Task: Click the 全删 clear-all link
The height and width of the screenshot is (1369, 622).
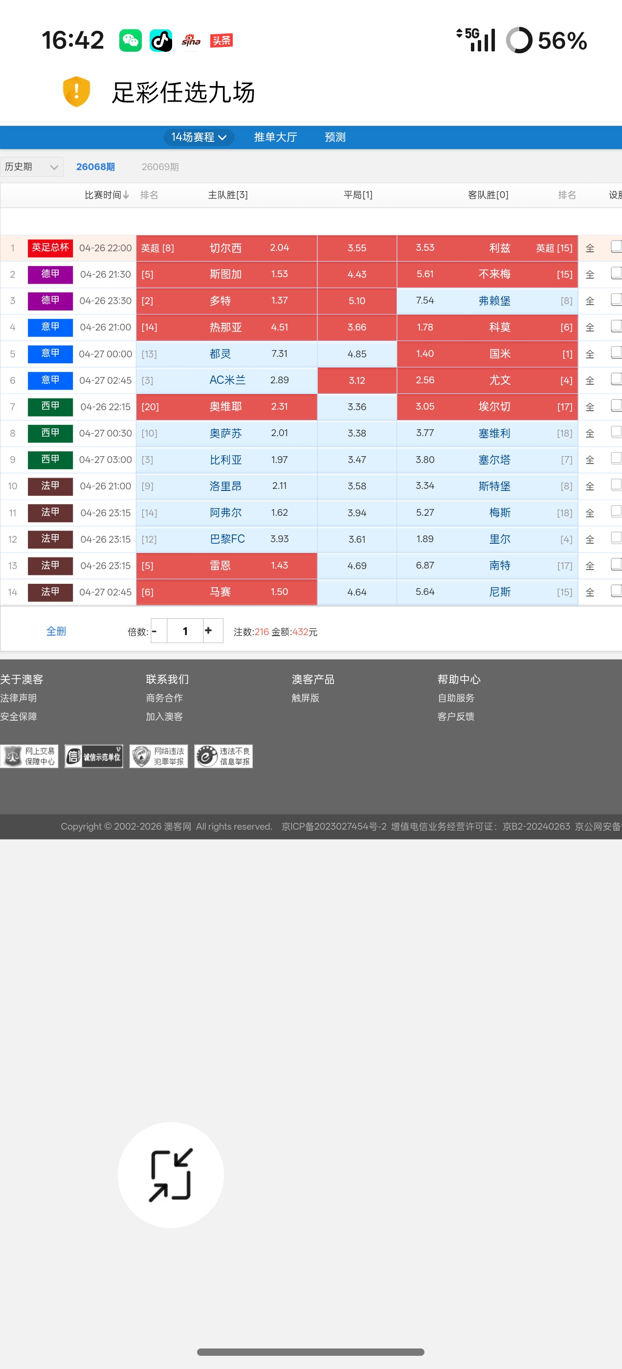Action: coord(56,631)
